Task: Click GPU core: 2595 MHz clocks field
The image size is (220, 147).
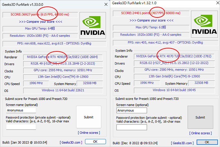Action: pos(63,70)
